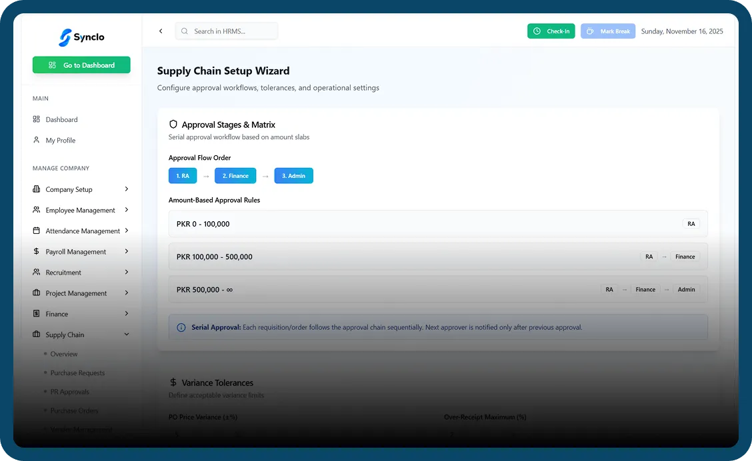Click the Dashboard grid icon in sidebar

pos(37,120)
